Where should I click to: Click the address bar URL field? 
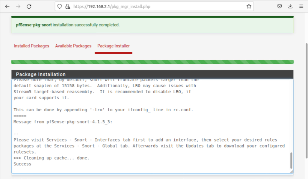pos(150,6)
